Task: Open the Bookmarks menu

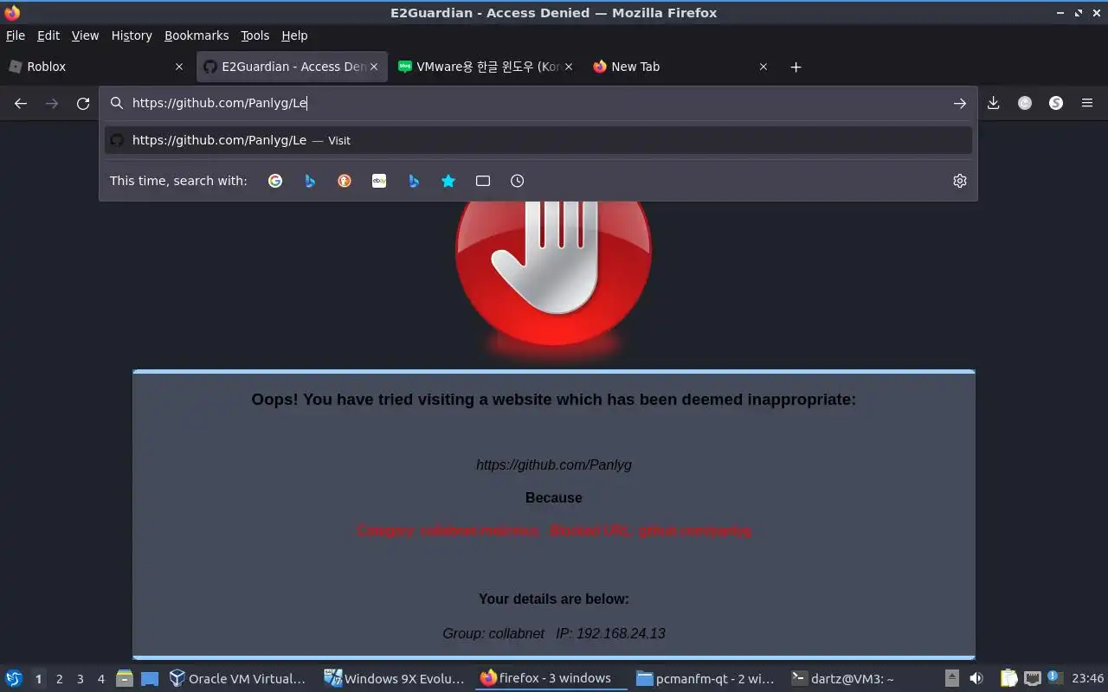Action: pyautogui.click(x=196, y=35)
